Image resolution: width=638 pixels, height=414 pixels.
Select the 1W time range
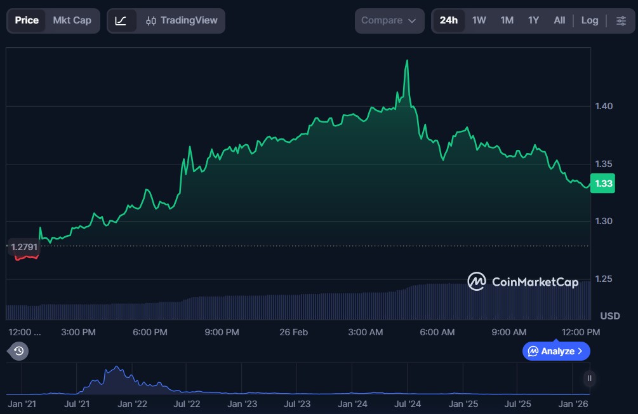pos(479,20)
